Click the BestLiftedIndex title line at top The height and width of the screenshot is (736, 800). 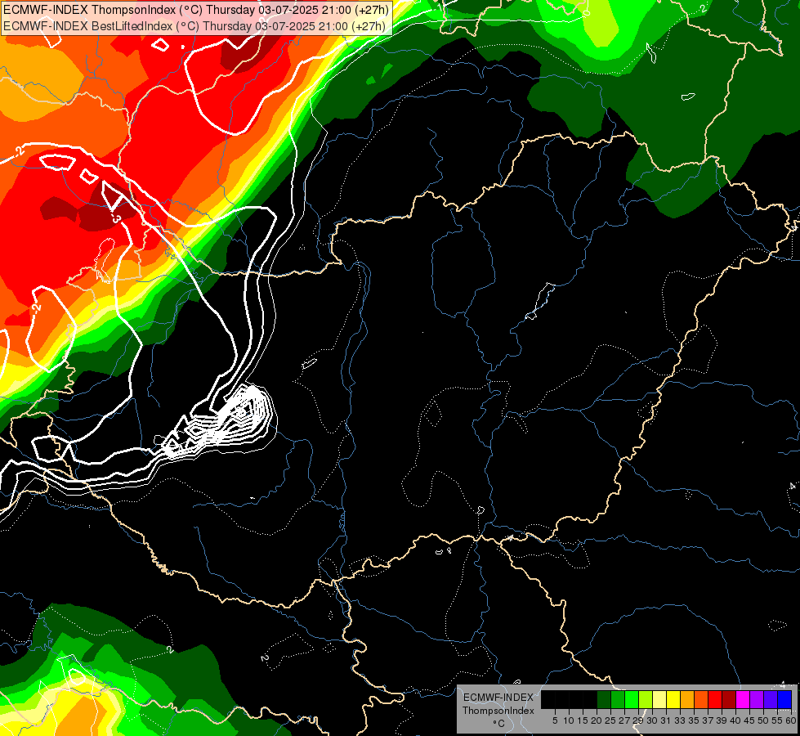click(194, 25)
